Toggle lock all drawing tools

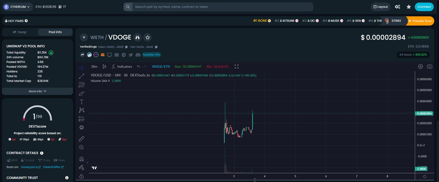pyautogui.click(x=82, y=176)
